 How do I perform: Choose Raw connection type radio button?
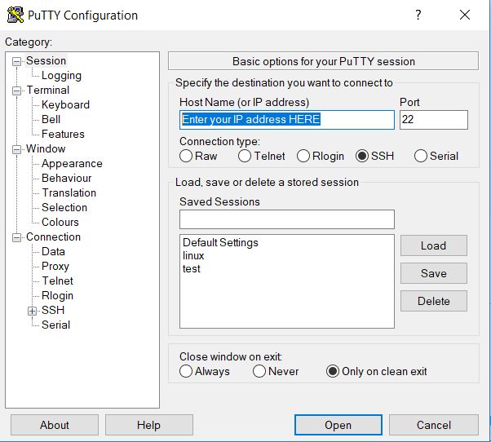pyautogui.click(x=186, y=156)
